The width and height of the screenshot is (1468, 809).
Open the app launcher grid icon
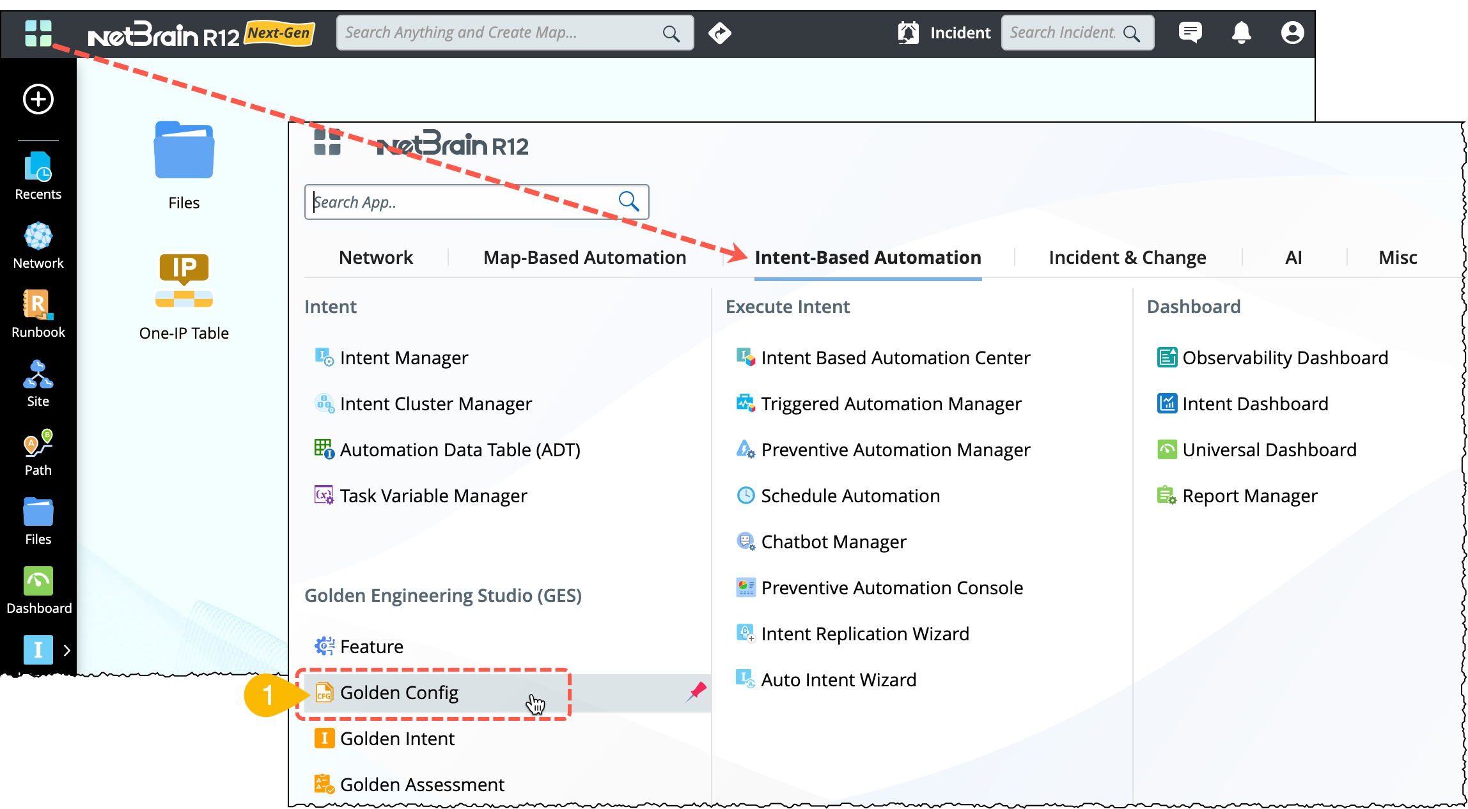coord(38,33)
